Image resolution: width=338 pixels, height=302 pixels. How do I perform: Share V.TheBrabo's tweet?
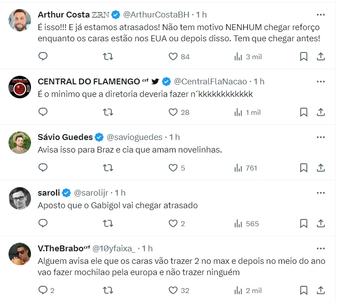pyautogui.click(x=321, y=290)
